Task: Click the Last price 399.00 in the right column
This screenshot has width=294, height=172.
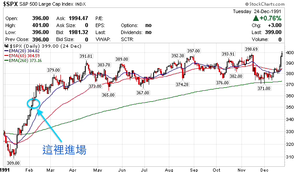Action: (x=273, y=32)
